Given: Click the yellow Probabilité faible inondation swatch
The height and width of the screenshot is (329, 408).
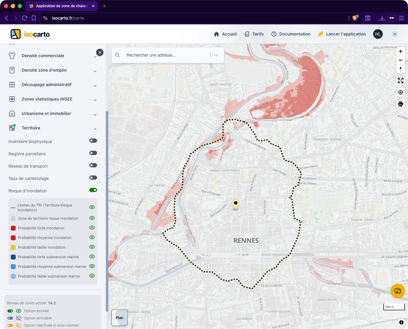Looking at the screenshot, I should coord(13,247).
